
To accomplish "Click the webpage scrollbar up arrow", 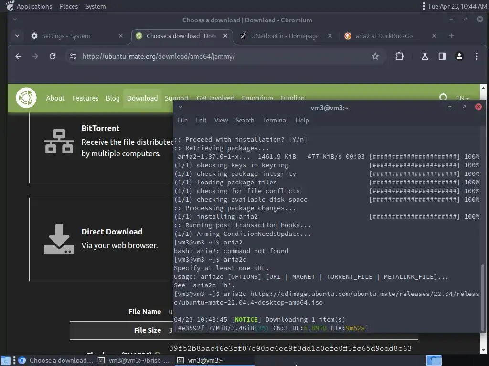I will [483, 88].
